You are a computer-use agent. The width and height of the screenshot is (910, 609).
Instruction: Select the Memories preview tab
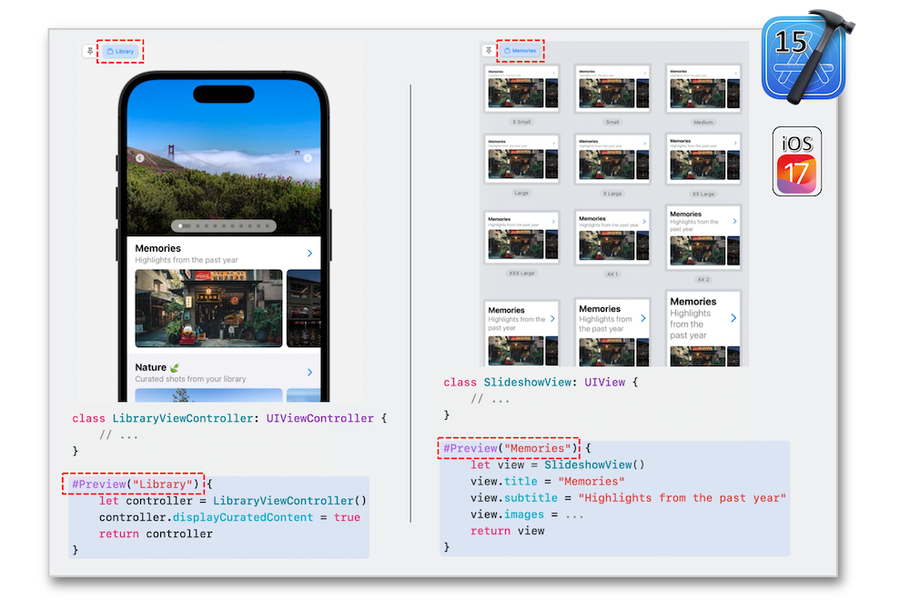pyautogui.click(x=521, y=50)
